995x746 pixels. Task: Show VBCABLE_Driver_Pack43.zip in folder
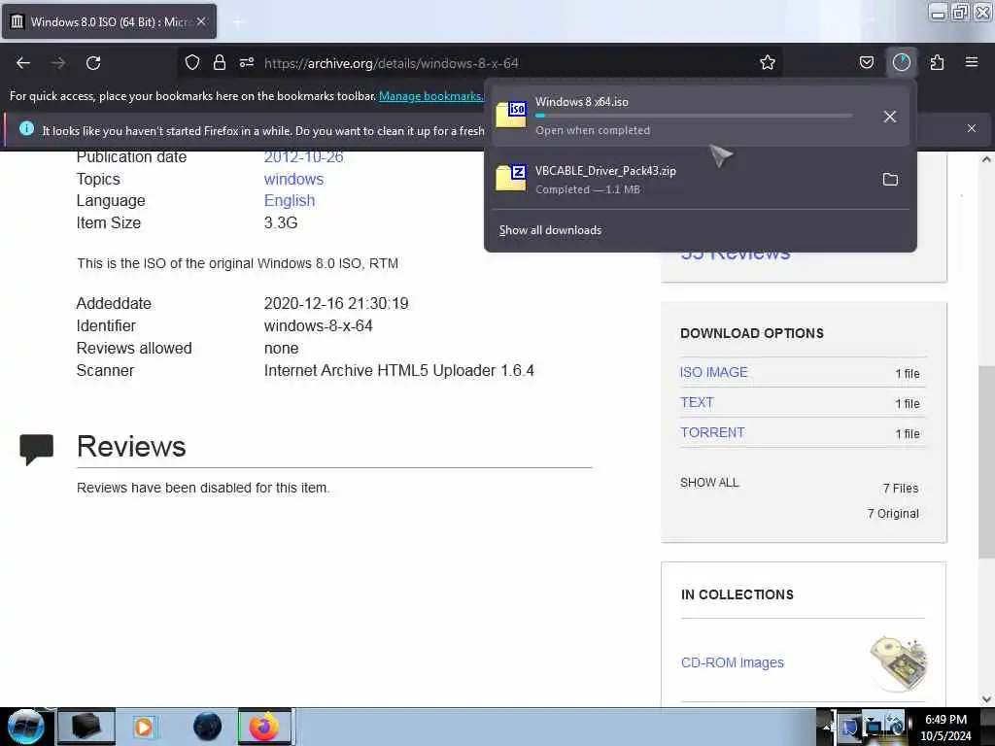pos(890,180)
